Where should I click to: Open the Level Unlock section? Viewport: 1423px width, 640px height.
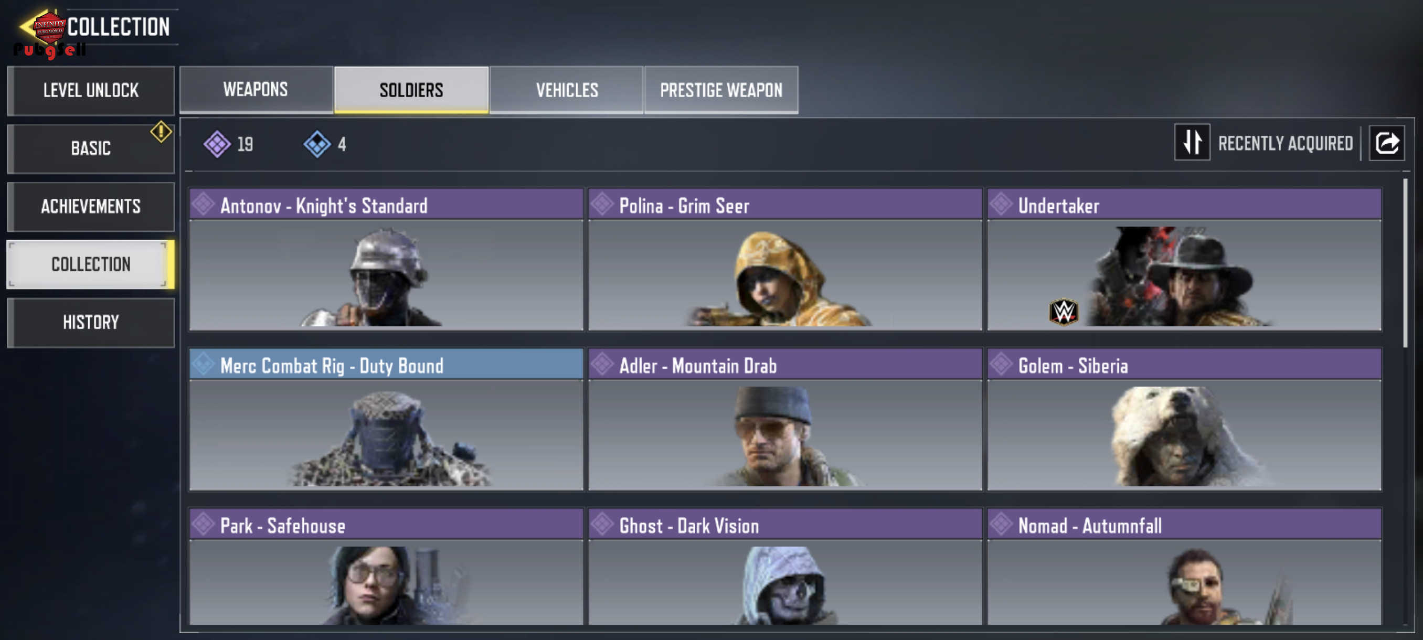[91, 91]
